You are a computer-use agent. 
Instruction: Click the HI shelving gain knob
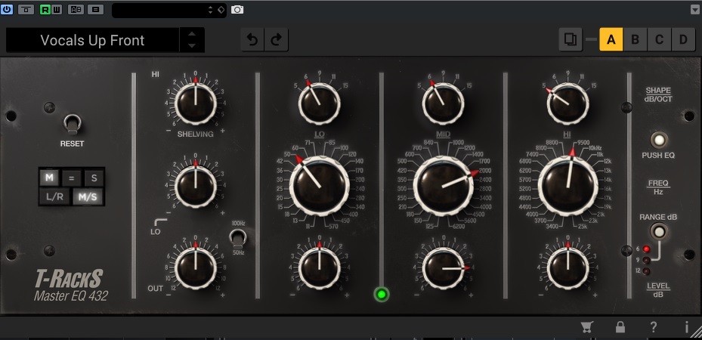(x=196, y=104)
